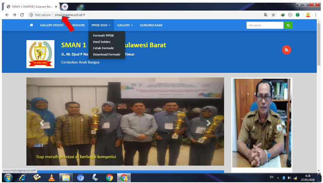Click the green search button

[x=289, y=25]
